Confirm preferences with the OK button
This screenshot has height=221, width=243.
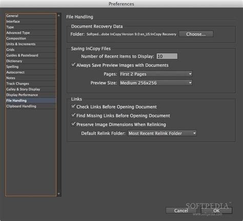tap(216, 211)
